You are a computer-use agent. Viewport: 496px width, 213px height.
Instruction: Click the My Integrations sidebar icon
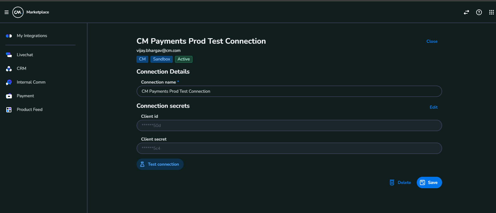pyautogui.click(x=9, y=36)
